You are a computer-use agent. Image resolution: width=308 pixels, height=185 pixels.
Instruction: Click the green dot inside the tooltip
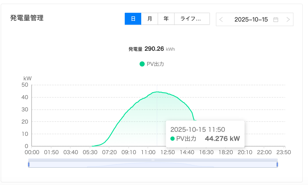tap(172, 138)
